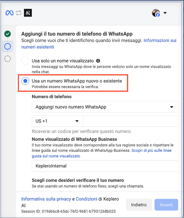The height and width of the screenshot is (218, 184).
Task: Open 'Aggiungi nuovo numero WhatsApp' dropdown
Action: (x=105, y=107)
